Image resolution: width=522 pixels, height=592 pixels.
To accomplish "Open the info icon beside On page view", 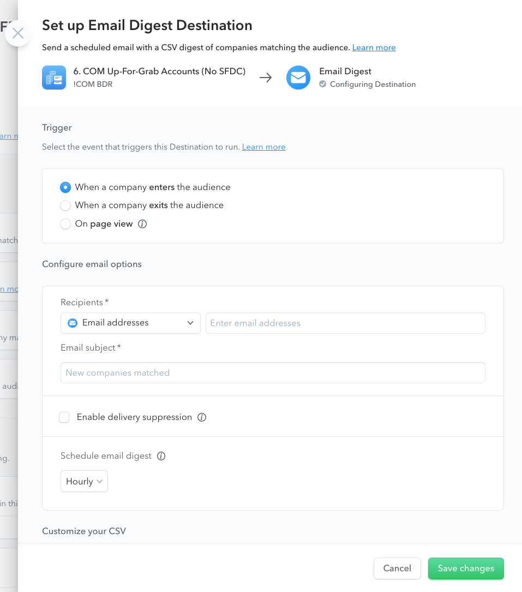I will [142, 224].
